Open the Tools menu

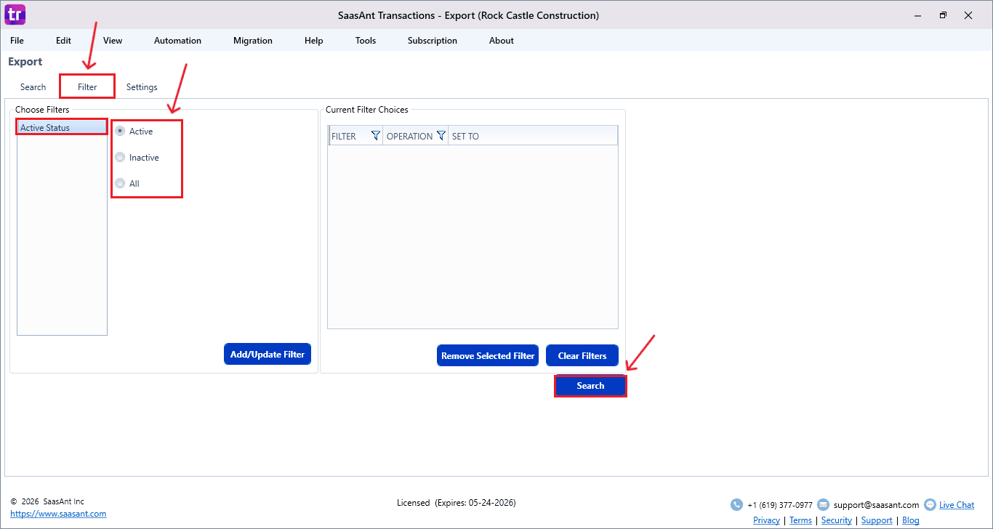(366, 41)
